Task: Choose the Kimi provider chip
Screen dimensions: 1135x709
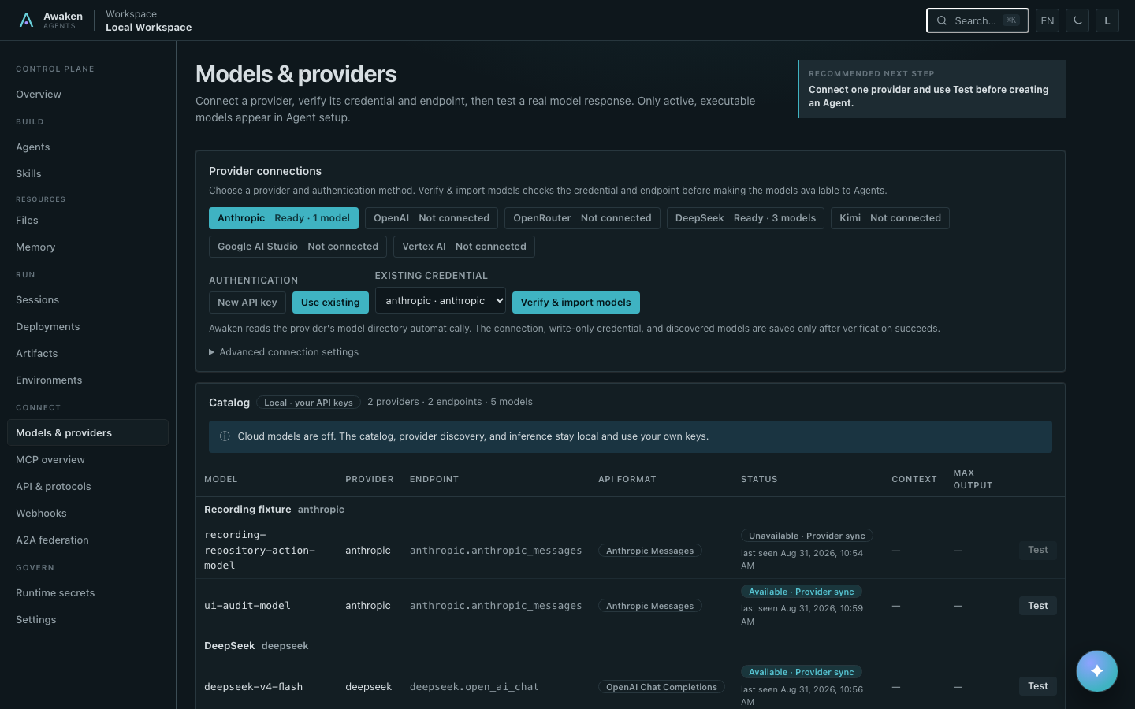Action: click(x=890, y=218)
